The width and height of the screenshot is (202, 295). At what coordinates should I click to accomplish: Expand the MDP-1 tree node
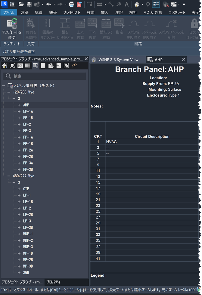pyautogui.click(x=19, y=234)
